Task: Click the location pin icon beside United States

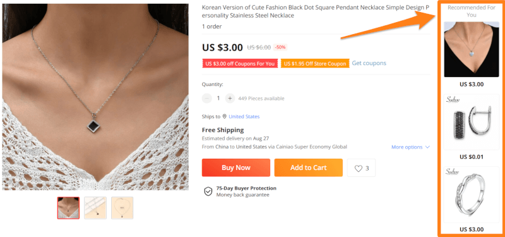Action: click(225, 116)
